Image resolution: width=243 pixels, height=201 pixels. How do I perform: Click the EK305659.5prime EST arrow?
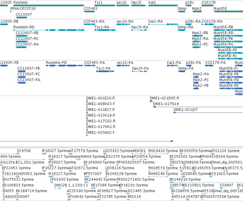[x=181, y=154]
